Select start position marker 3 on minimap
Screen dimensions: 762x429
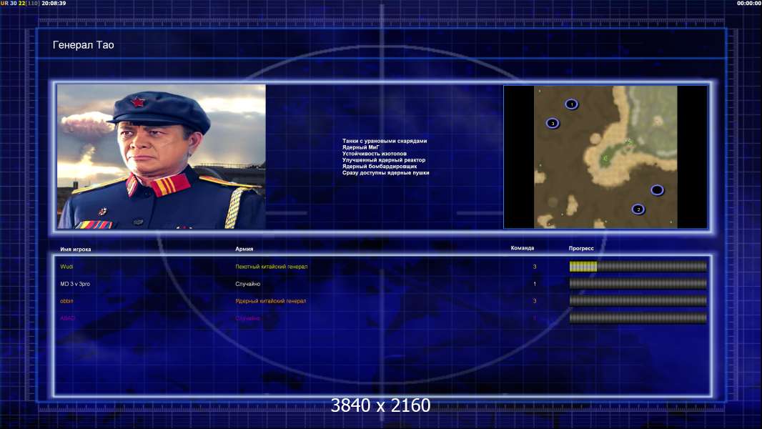pyautogui.click(x=553, y=124)
